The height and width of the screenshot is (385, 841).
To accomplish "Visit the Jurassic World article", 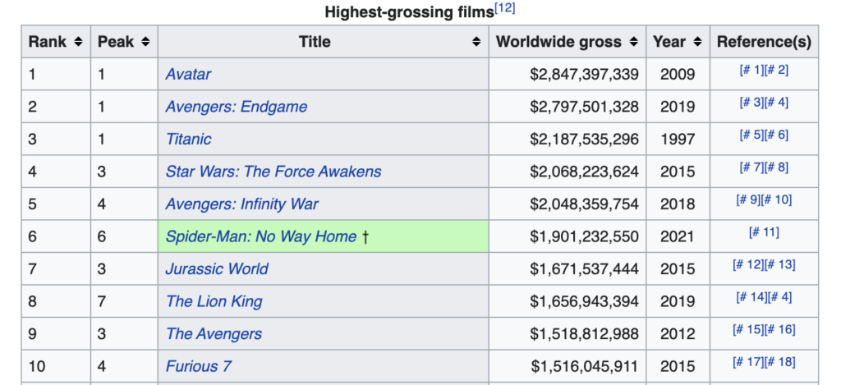I will click(217, 268).
